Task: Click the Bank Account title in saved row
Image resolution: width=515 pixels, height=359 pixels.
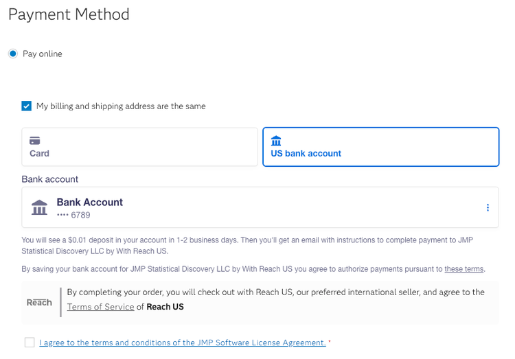Action: pyautogui.click(x=90, y=202)
